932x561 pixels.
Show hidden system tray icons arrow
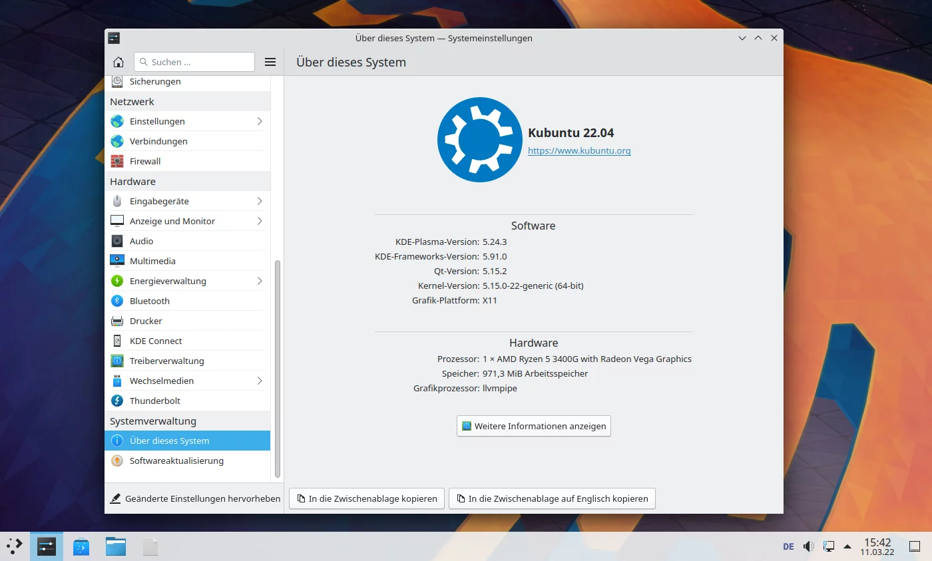point(847,546)
